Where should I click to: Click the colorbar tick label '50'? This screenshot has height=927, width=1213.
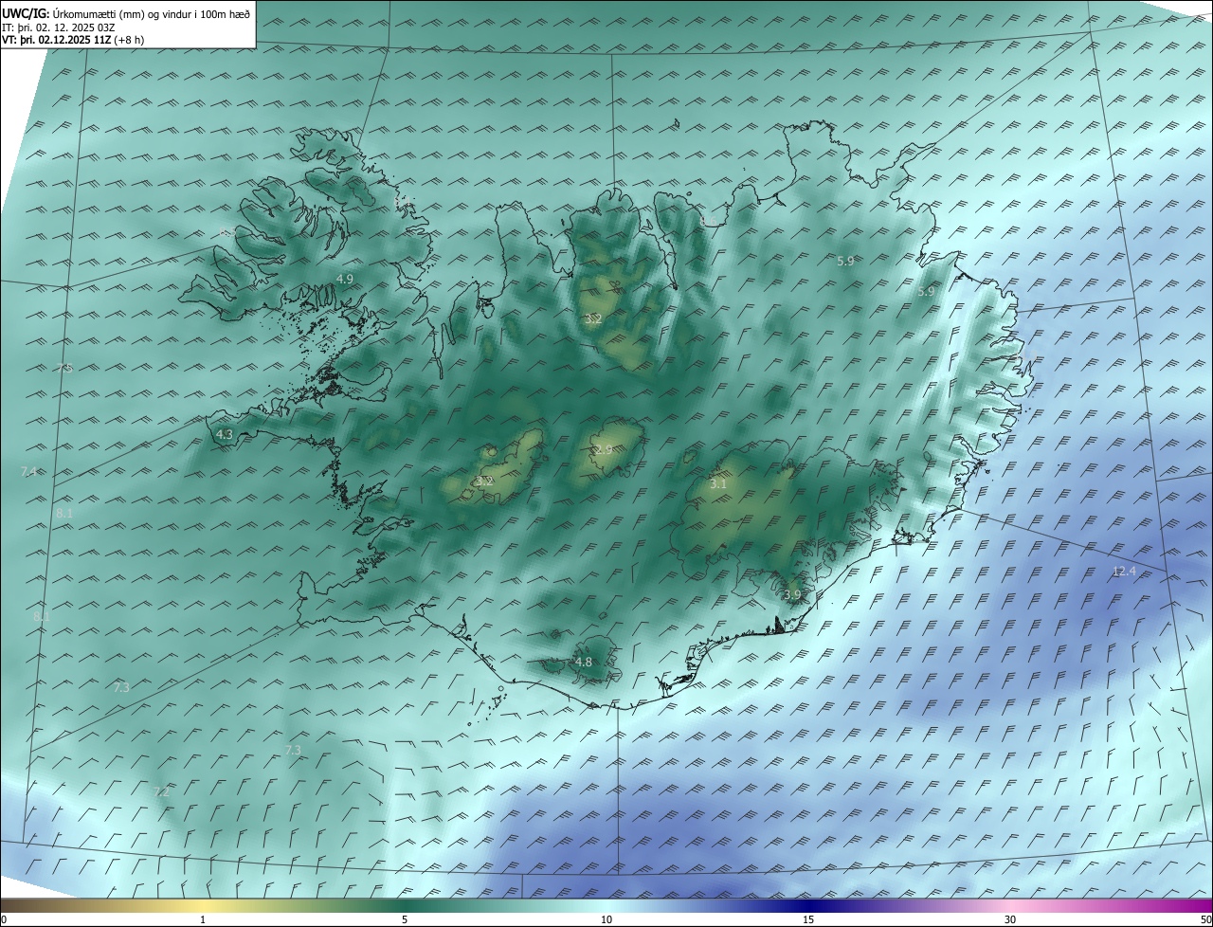coord(1205,919)
